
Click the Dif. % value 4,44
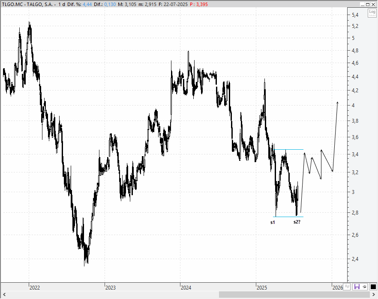(87, 4)
